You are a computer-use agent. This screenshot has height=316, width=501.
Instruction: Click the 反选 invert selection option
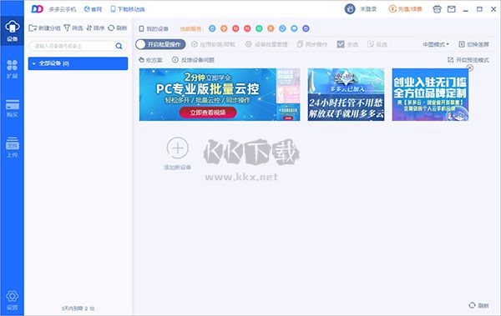coord(377,44)
